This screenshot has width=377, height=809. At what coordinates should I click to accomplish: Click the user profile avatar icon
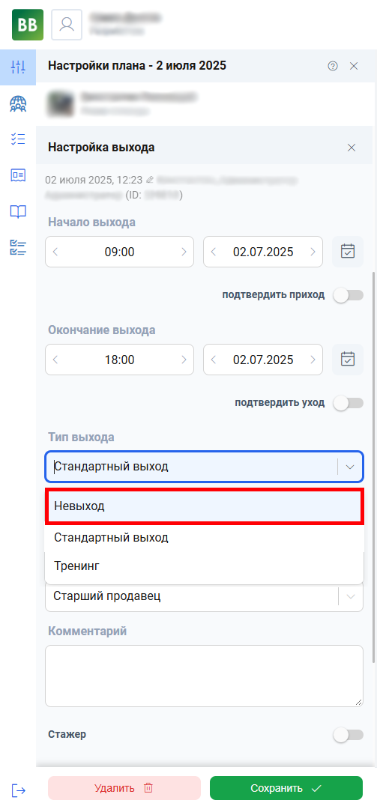[67, 24]
